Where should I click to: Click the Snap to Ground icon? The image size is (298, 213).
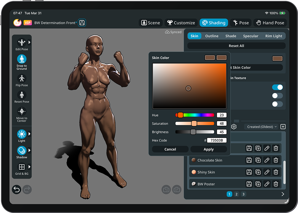[x=22, y=59]
